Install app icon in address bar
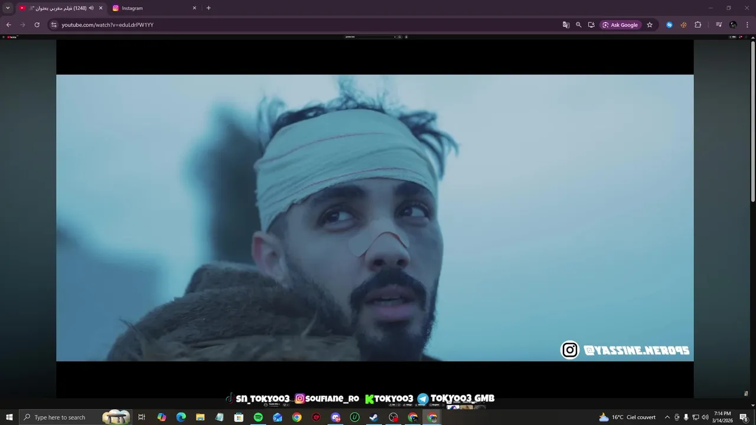The width and height of the screenshot is (756, 425). pos(591,25)
